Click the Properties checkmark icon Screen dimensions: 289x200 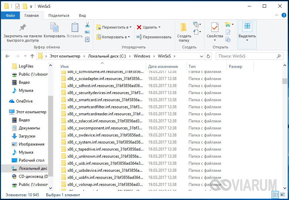215,28
